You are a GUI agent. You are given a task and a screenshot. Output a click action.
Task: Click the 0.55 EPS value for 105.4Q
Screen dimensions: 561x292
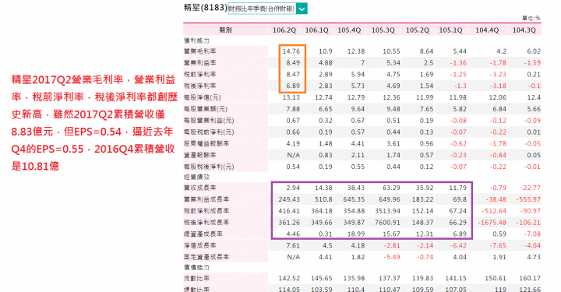tap(358, 167)
